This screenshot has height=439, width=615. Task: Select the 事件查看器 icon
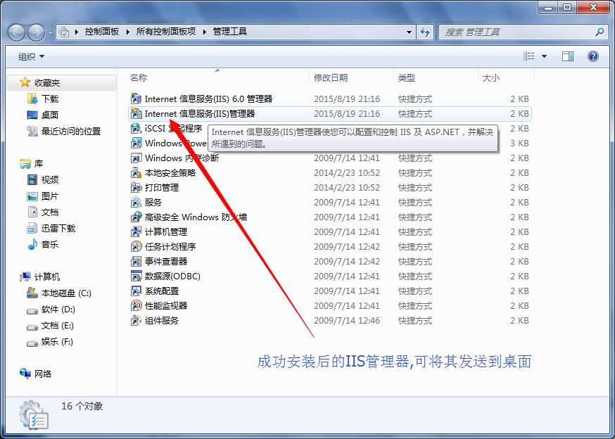pyautogui.click(x=136, y=261)
